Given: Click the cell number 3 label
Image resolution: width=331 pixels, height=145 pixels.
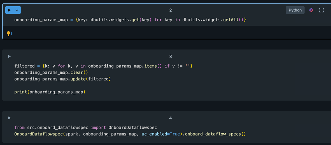Looking at the screenshot, I should pos(170,56).
